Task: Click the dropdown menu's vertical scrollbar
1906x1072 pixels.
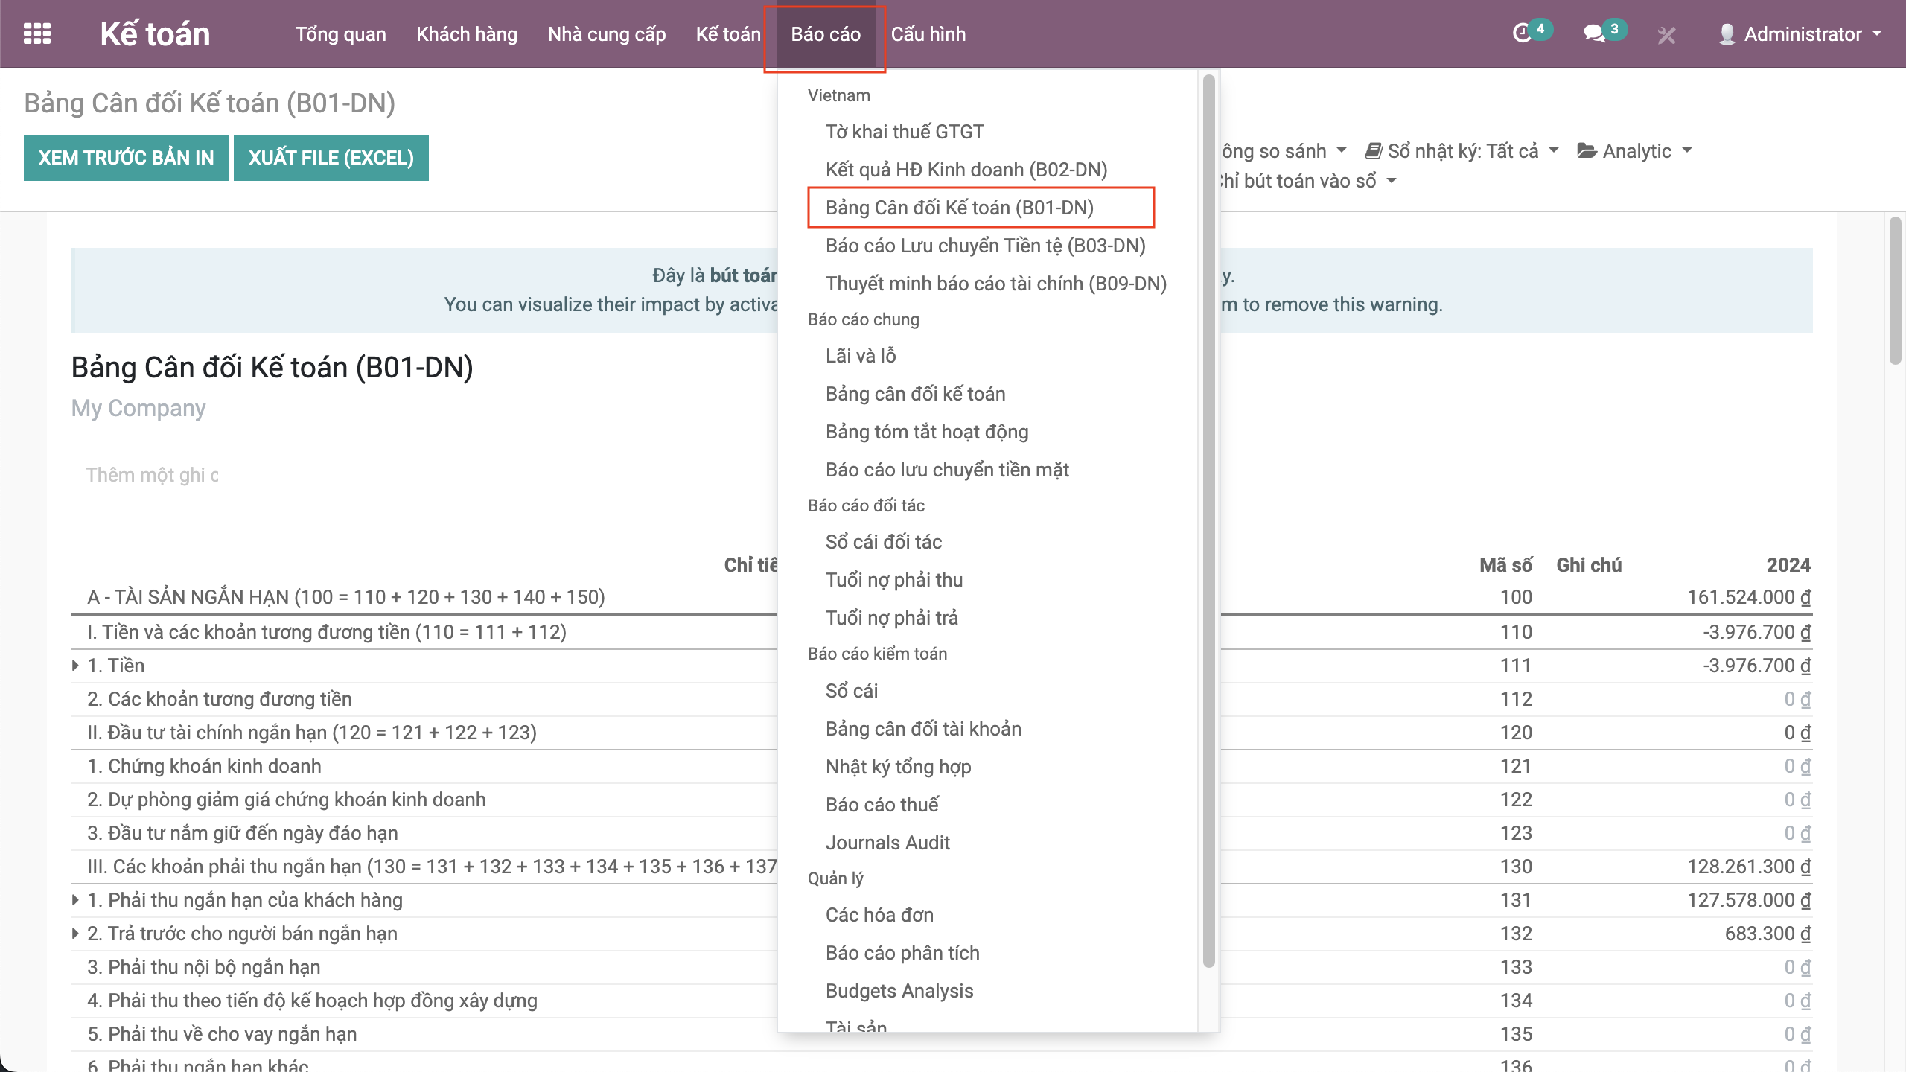Action: [1208, 521]
